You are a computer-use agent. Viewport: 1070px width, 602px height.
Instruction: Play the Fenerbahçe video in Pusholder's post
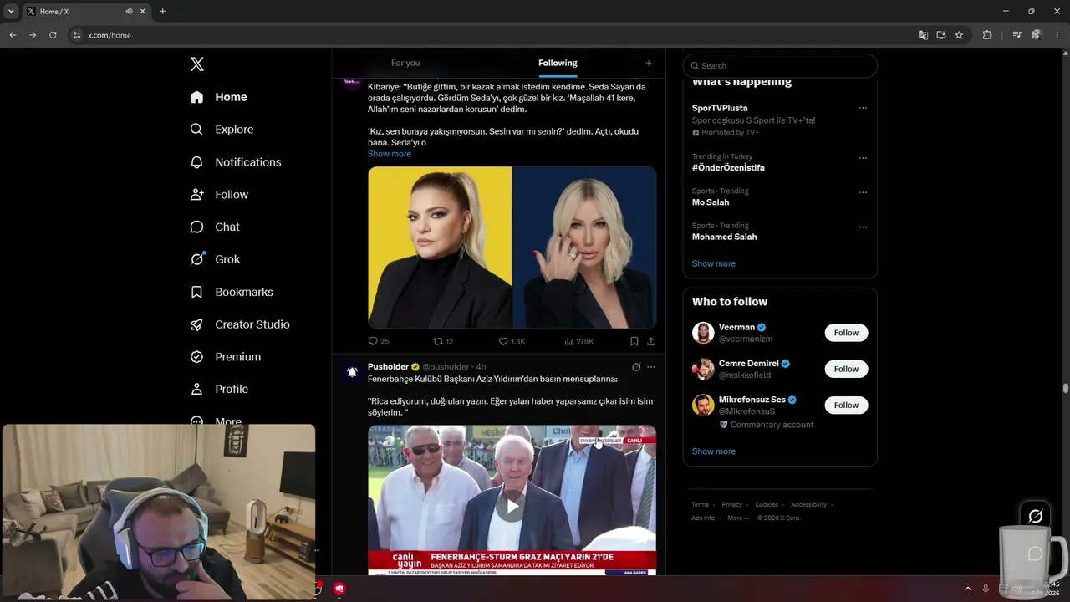512,506
